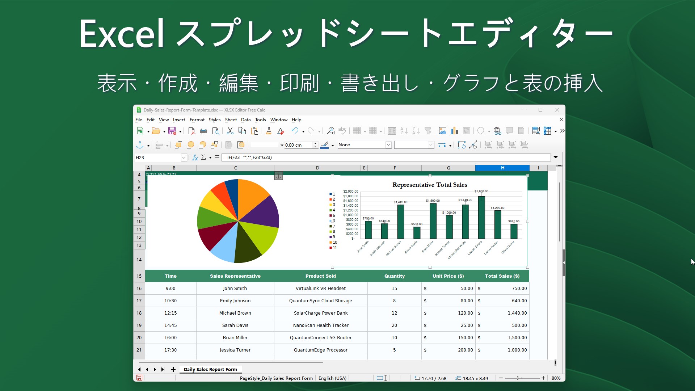Viewport: 695px width, 391px height.
Task: Toggle AutoFilter on the data
Action: click(x=428, y=131)
